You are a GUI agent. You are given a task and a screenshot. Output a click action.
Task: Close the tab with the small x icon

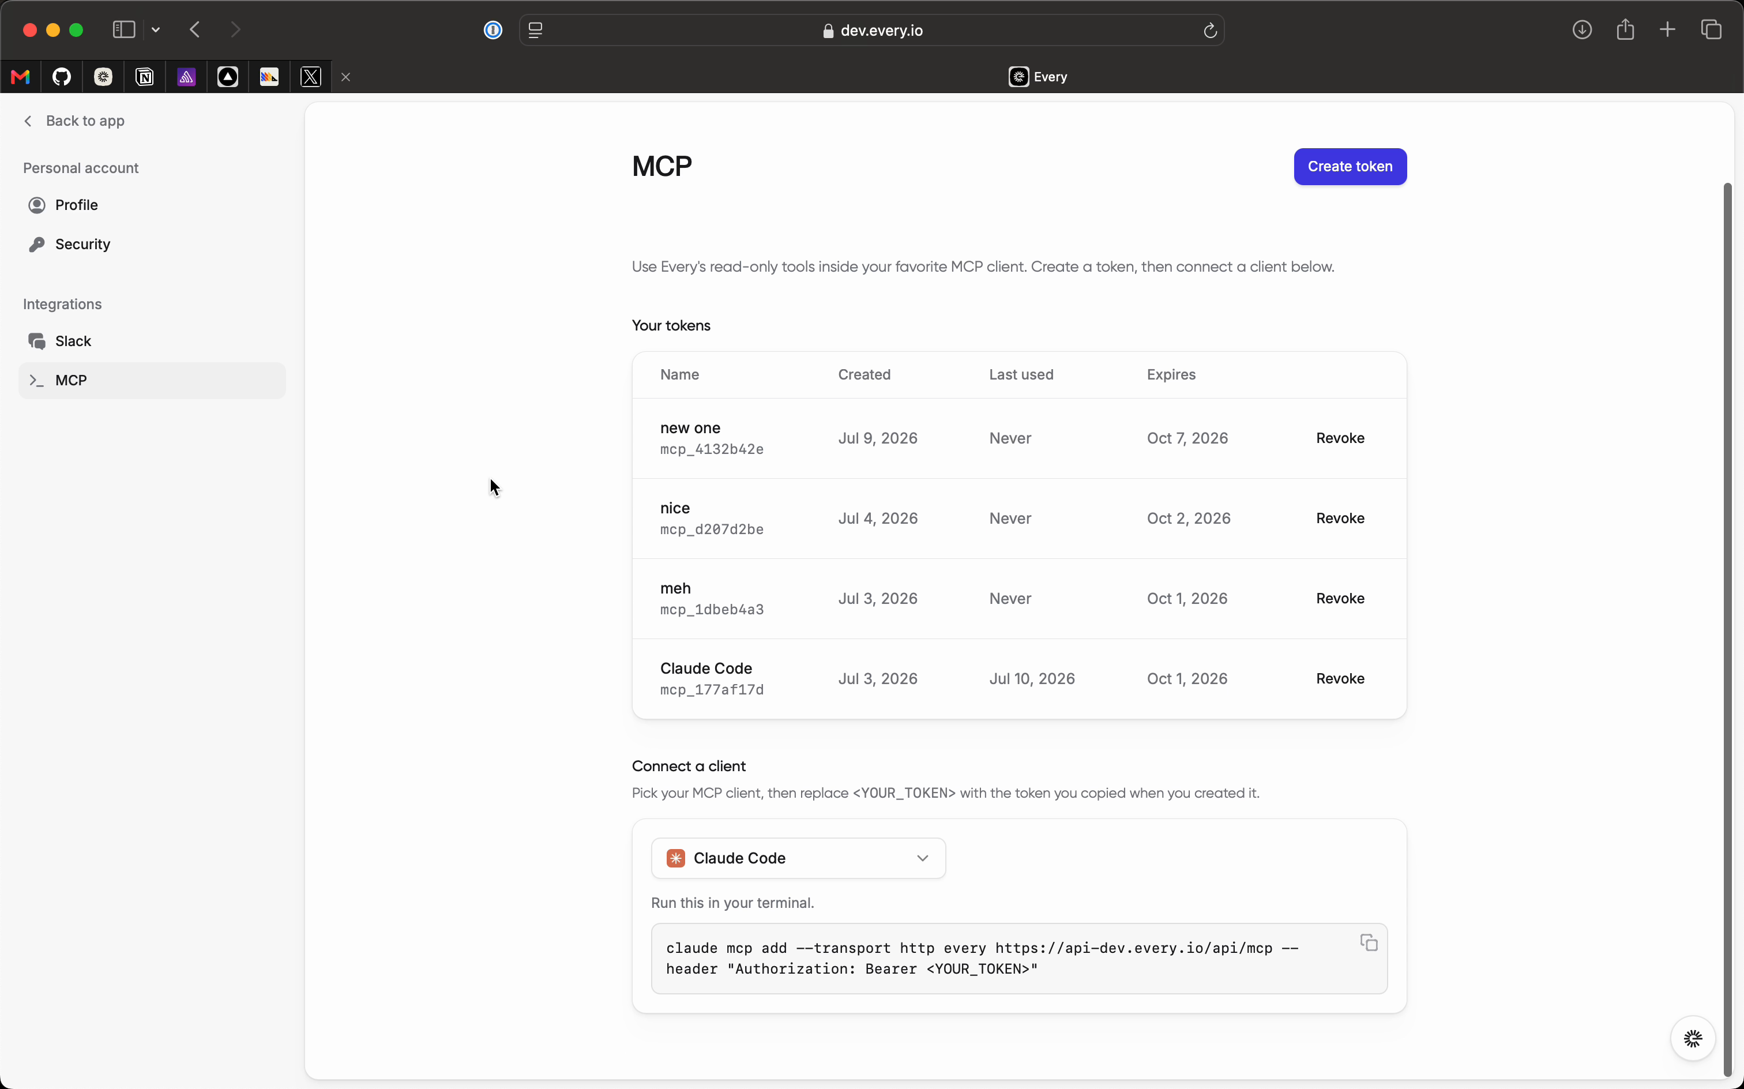tap(345, 77)
